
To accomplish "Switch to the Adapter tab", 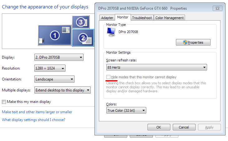I will pyautogui.click(x=107, y=18).
